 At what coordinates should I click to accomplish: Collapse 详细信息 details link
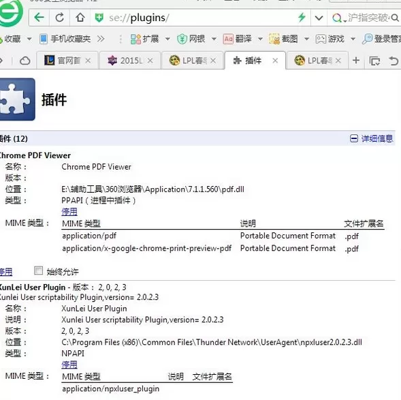pos(377,139)
